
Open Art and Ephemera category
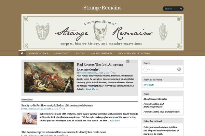pyautogui.click(x=101, y=53)
